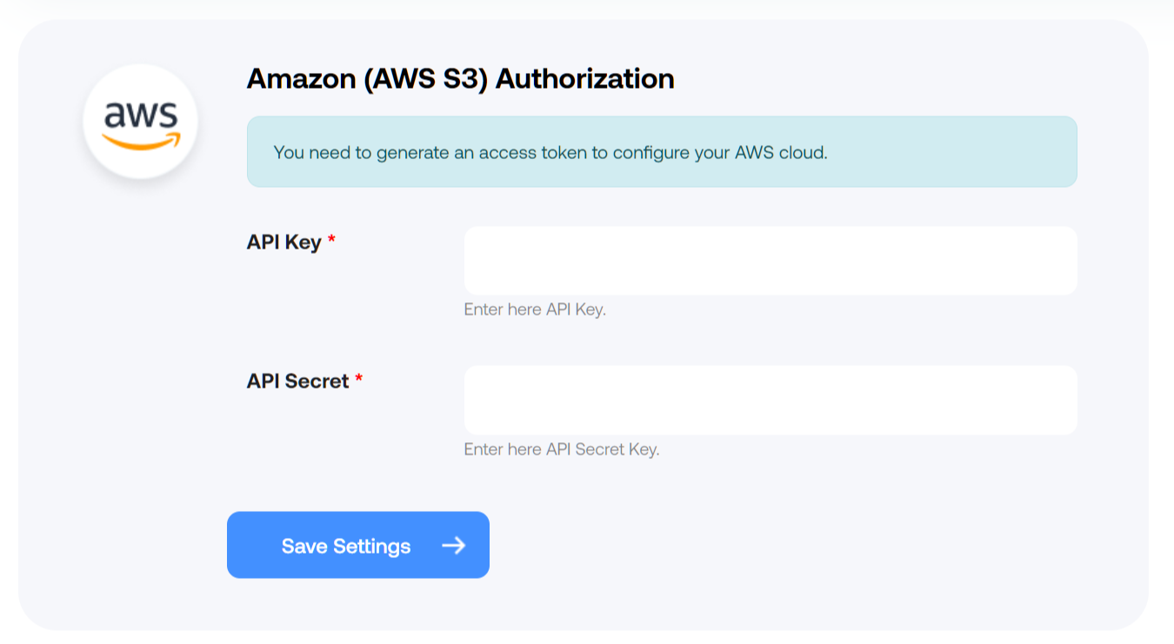Click the 'aws' text in the logo

pyautogui.click(x=140, y=116)
